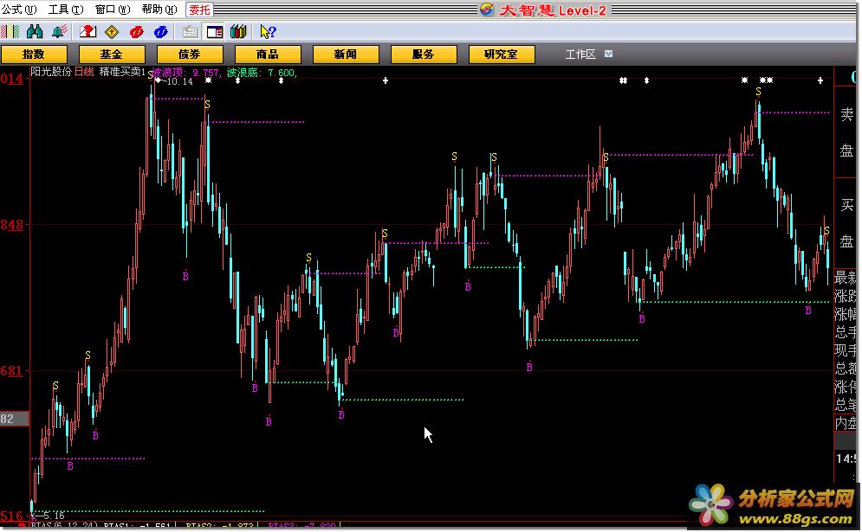Image resolution: width=862 pixels, height=532 pixels.
Task: Open the 研究室 section button
Action: point(501,54)
